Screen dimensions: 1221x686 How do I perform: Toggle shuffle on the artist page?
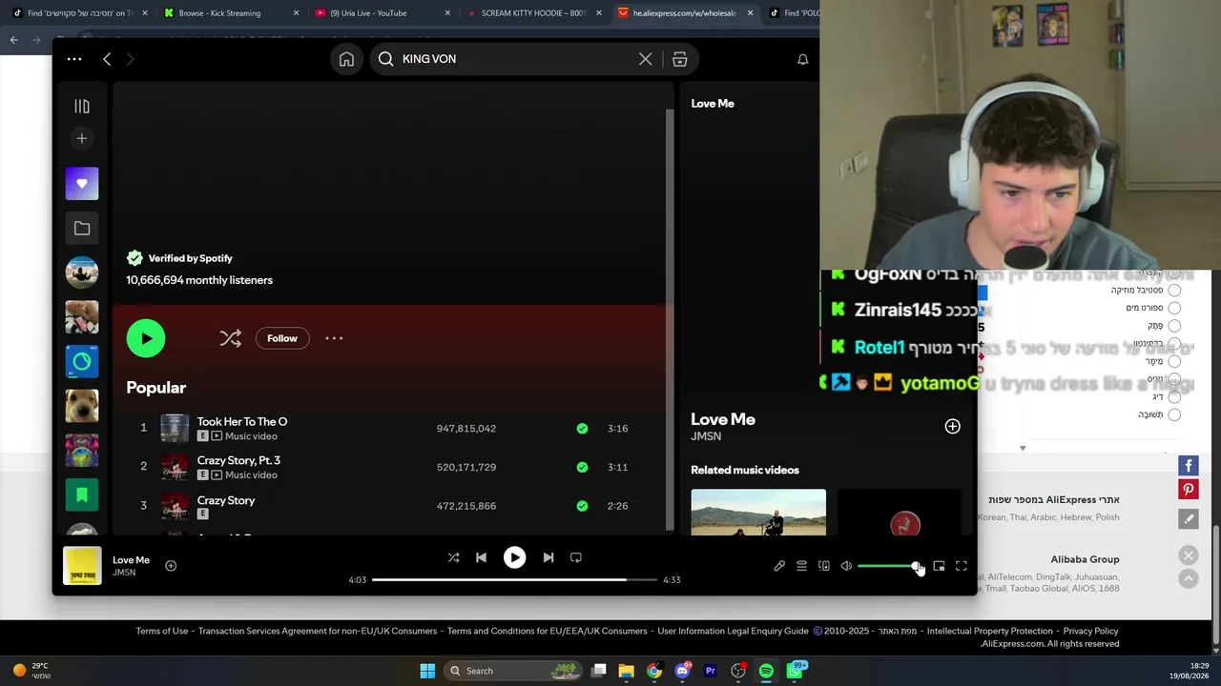230,338
